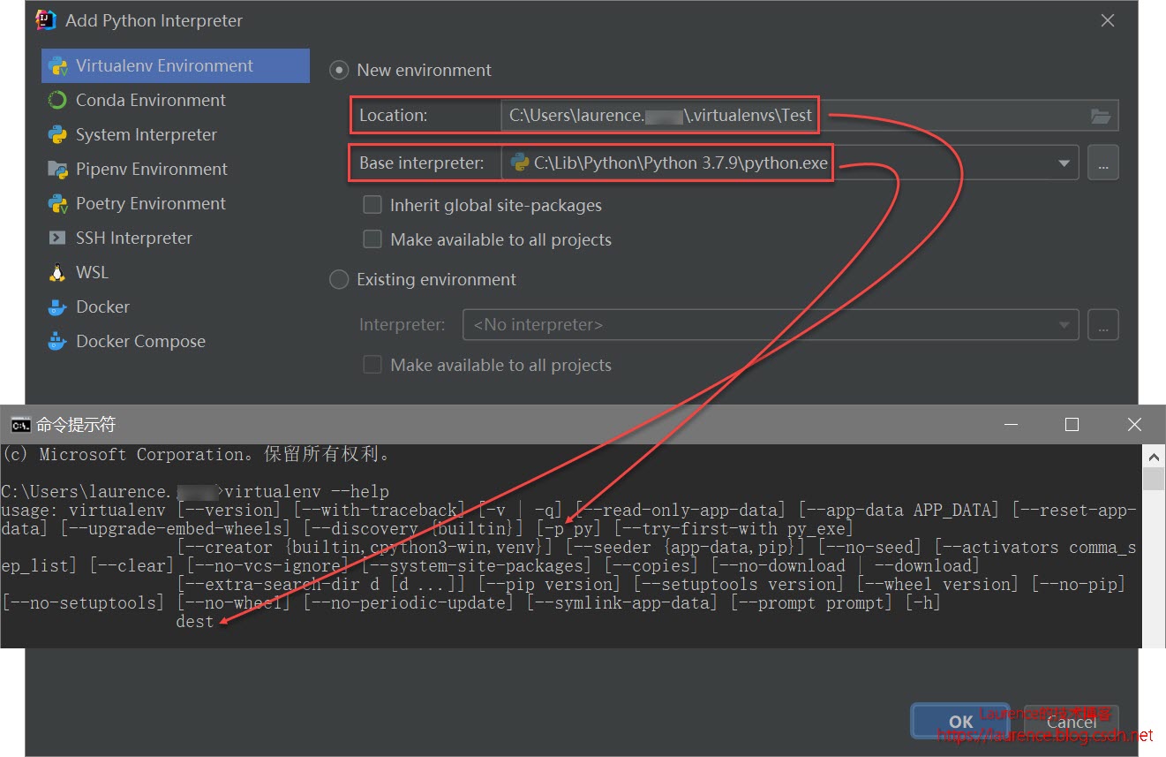Open folder browser for Location field
The image size is (1166, 757).
(1100, 116)
